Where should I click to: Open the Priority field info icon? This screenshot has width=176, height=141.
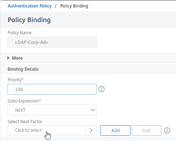coord(102,89)
